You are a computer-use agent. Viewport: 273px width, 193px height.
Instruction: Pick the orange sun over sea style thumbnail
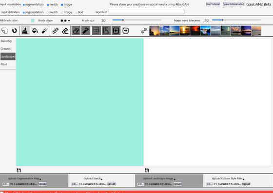(x=185, y=31)
